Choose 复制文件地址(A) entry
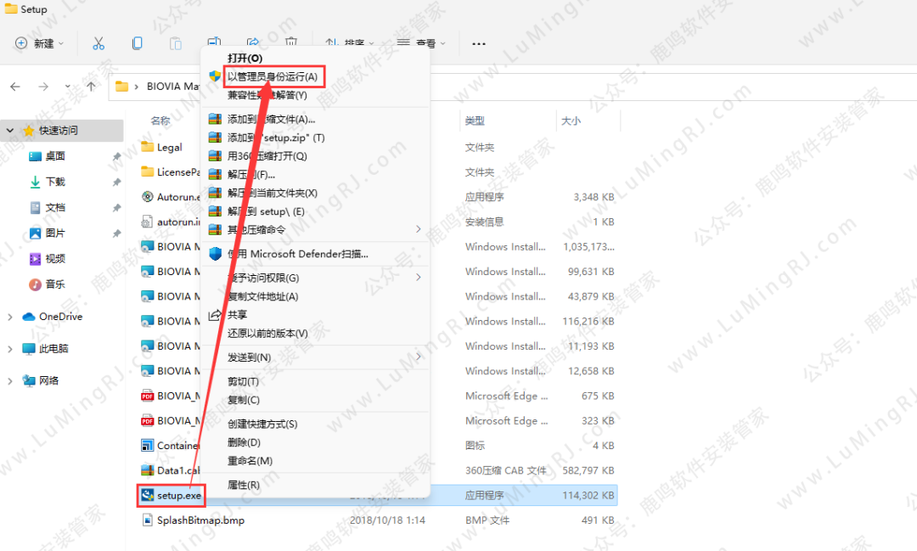This screenshot has width=917, height=551. (263, 296)
